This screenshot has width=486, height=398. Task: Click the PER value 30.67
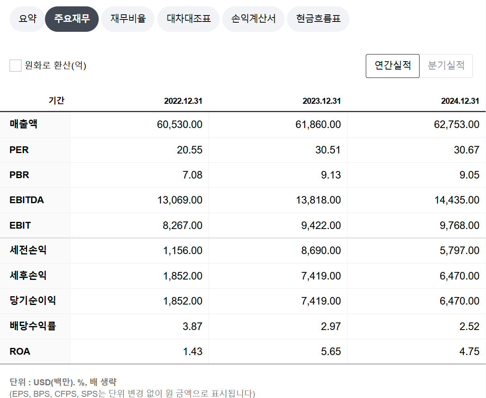pyautogui.click(x=466, y=150)
